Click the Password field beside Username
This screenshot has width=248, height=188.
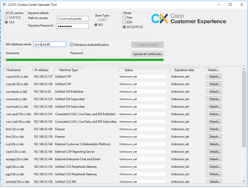[x=106, y=54]
